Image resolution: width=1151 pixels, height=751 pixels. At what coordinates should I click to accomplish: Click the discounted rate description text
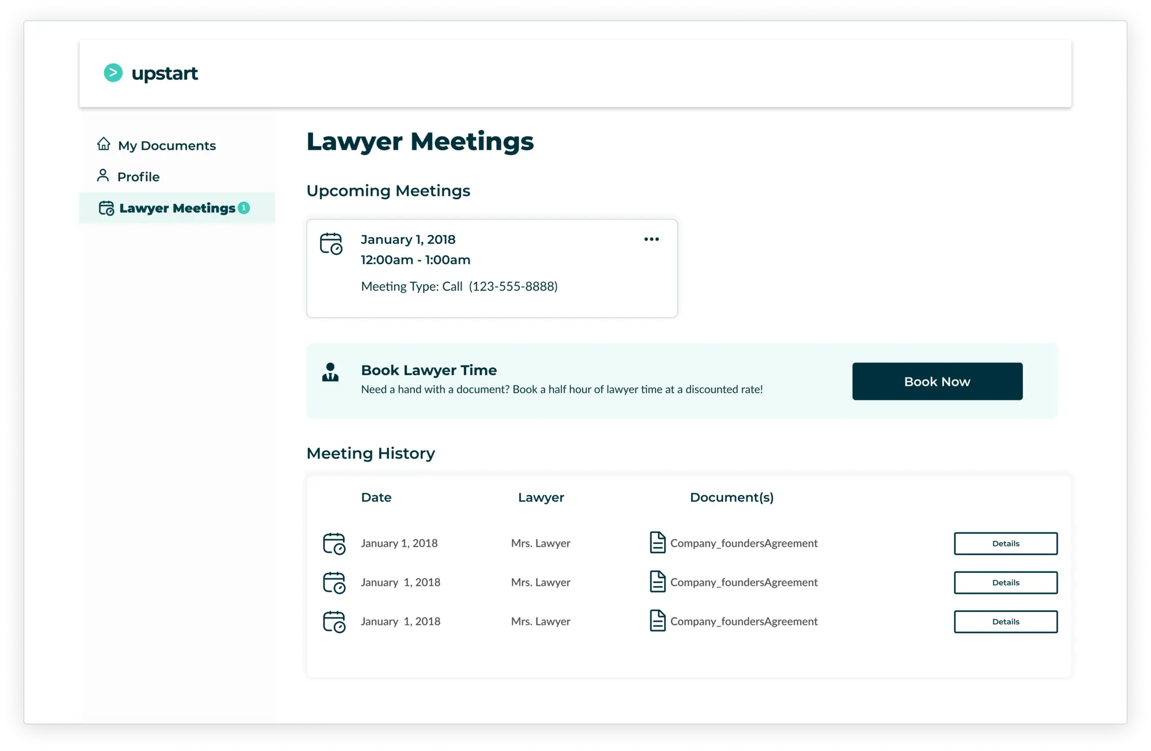pyautogui.click(x=562, y=390)
